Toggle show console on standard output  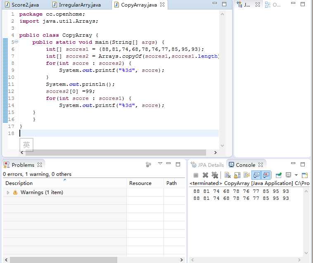[x=256, y=175]
